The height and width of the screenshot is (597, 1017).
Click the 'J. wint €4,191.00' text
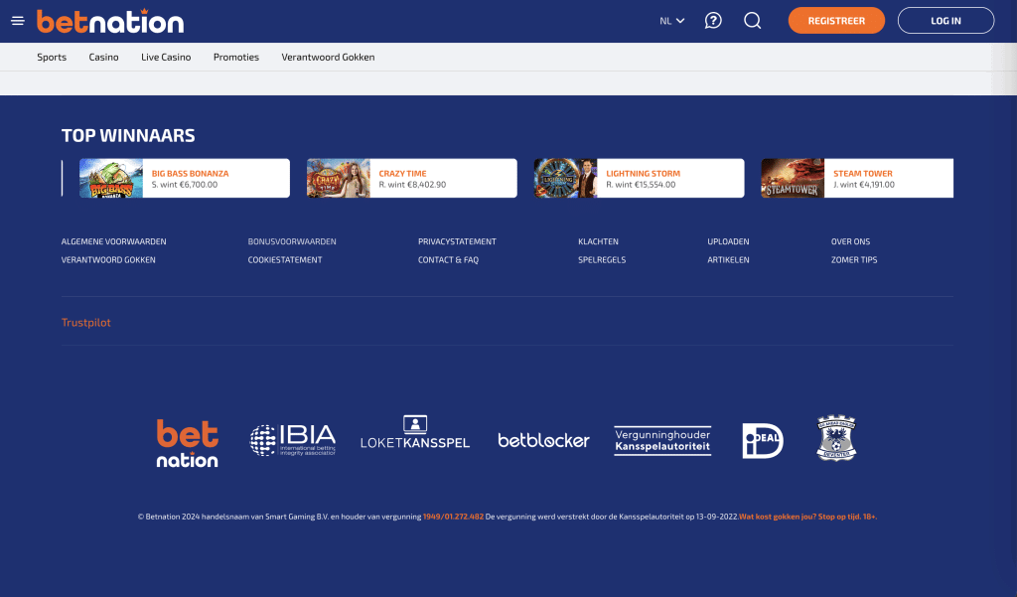point(864,185)
